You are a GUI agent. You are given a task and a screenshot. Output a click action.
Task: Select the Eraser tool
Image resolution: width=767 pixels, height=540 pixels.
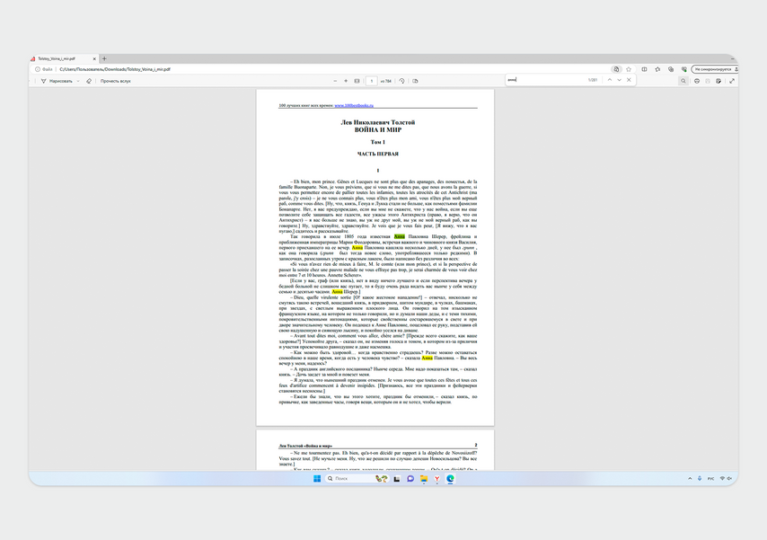coord(89,81)
